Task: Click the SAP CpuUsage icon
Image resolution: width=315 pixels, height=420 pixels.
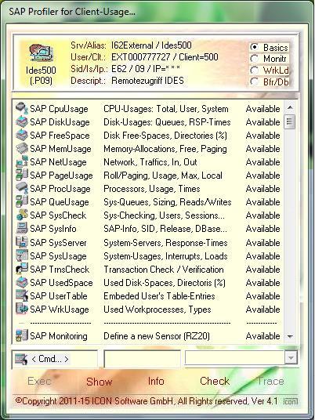Action: click(22, 108)
